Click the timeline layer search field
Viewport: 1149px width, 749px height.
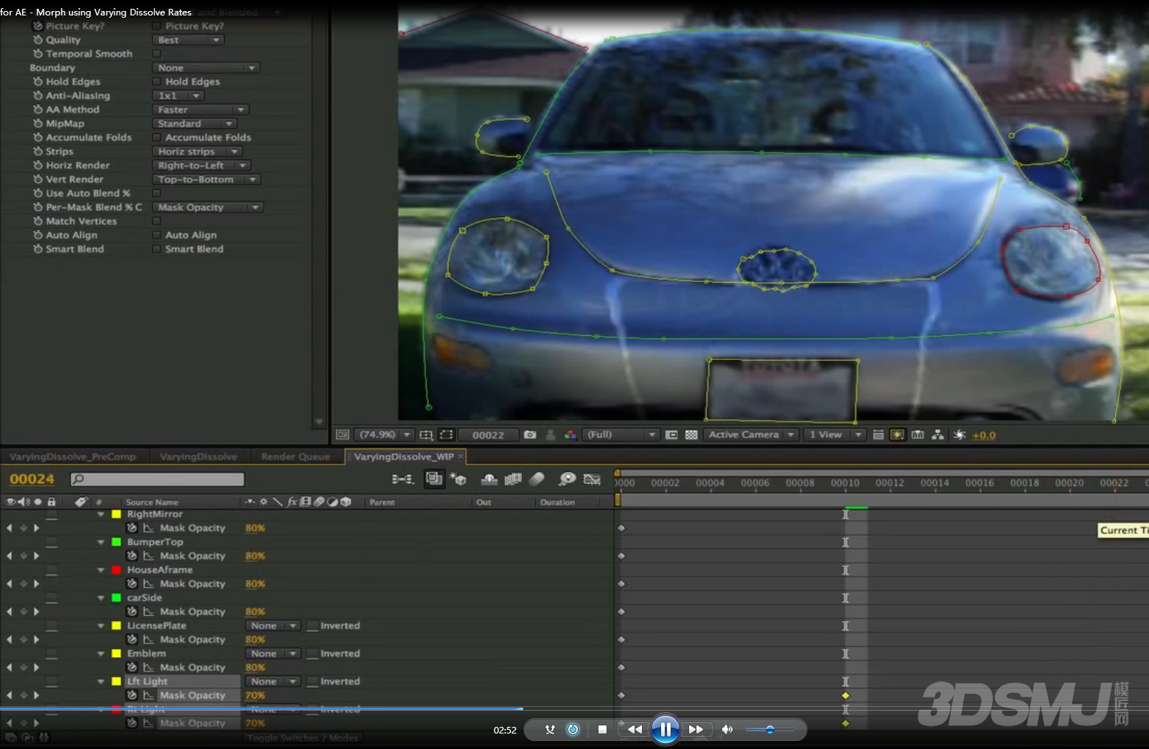[157, 479]
